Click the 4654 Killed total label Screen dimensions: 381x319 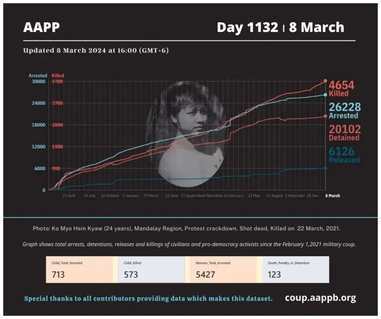[342, 88]
